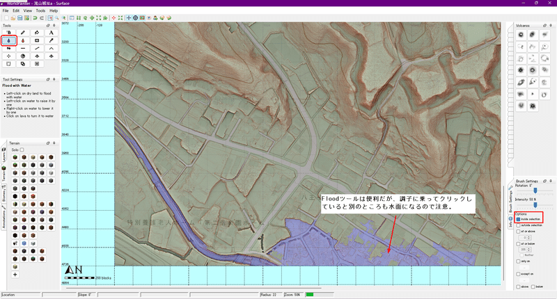Adjust the Intensity slider

(x=535, y=205)
